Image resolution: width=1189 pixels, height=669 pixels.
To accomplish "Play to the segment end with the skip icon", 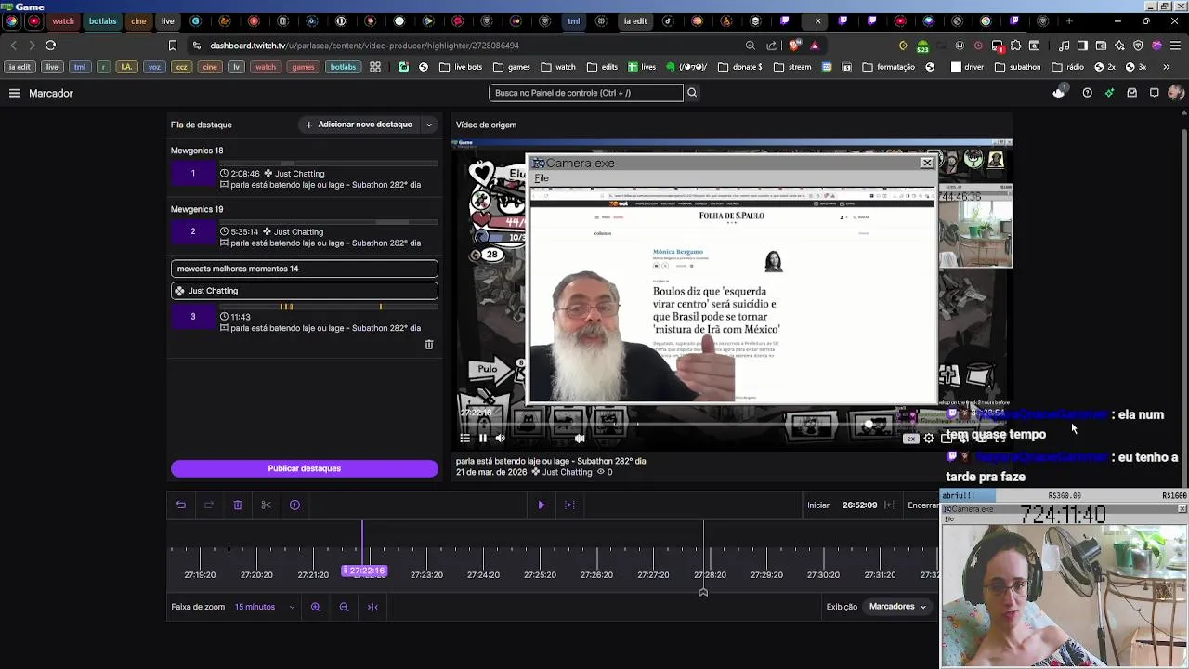I will (x=569, y=505).
